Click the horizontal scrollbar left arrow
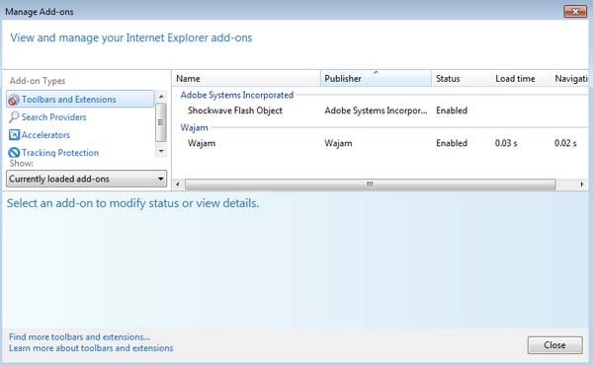The image size is (593, 366). tap(178, 184)
